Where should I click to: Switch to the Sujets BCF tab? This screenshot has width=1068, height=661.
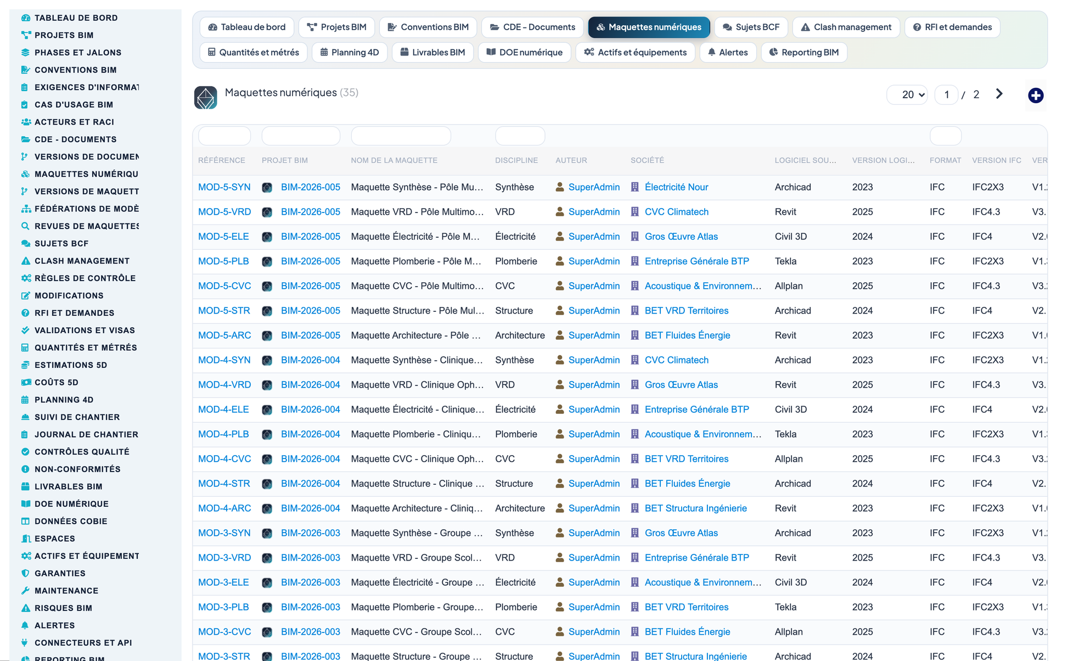[751, 27]
